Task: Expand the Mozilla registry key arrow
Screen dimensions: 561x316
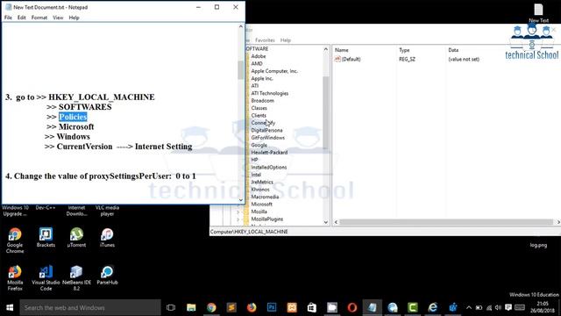Action: [x=238, y=212]
